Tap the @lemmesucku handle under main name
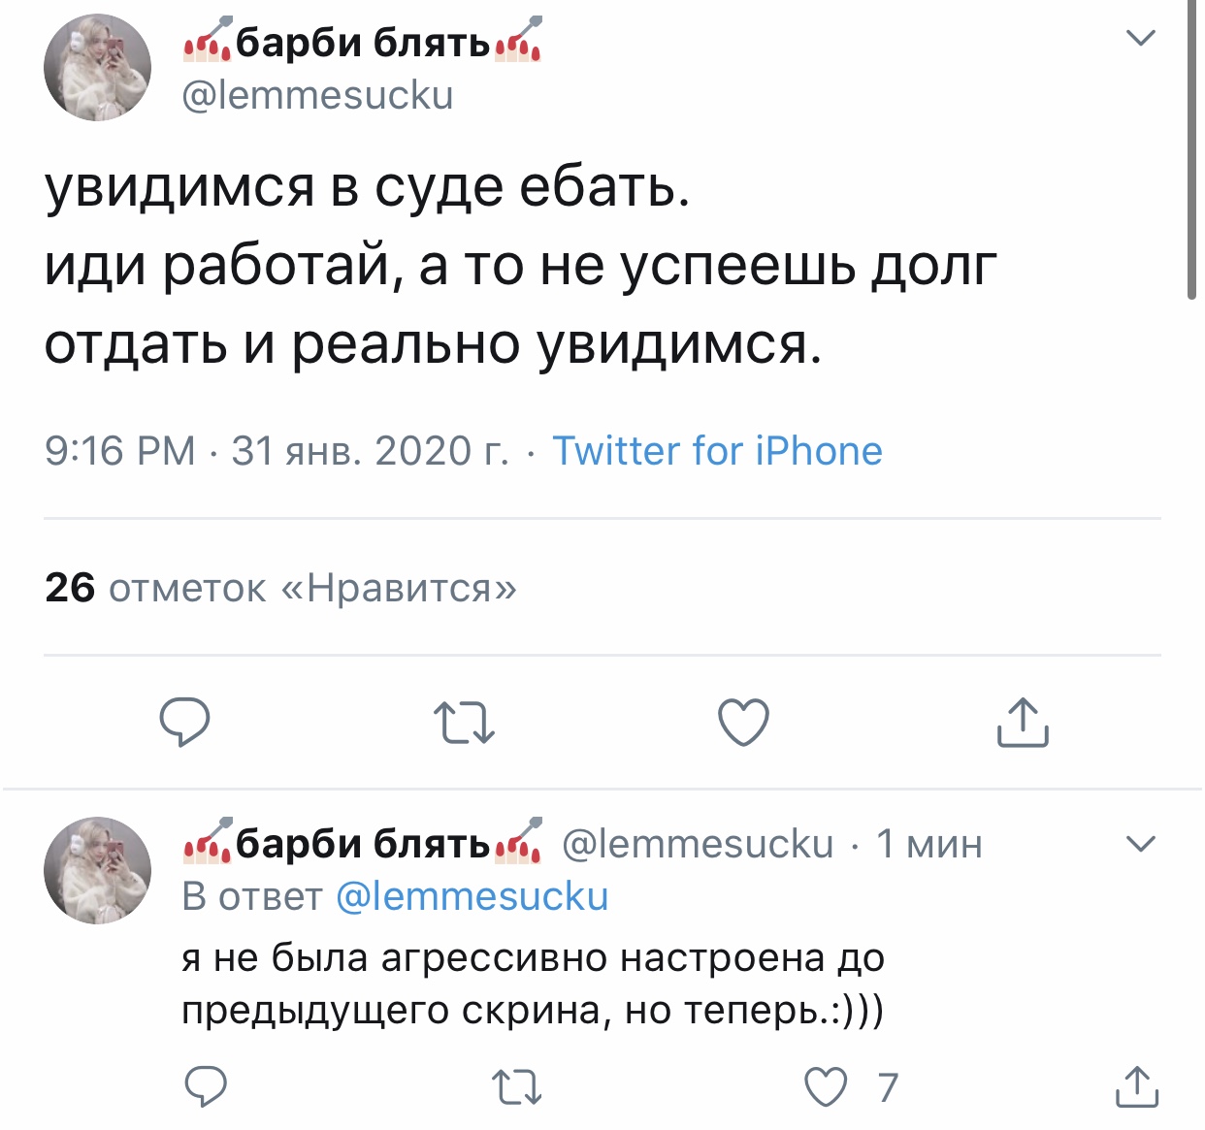This screenshot has height=1130, width=1205. point(318,95)
